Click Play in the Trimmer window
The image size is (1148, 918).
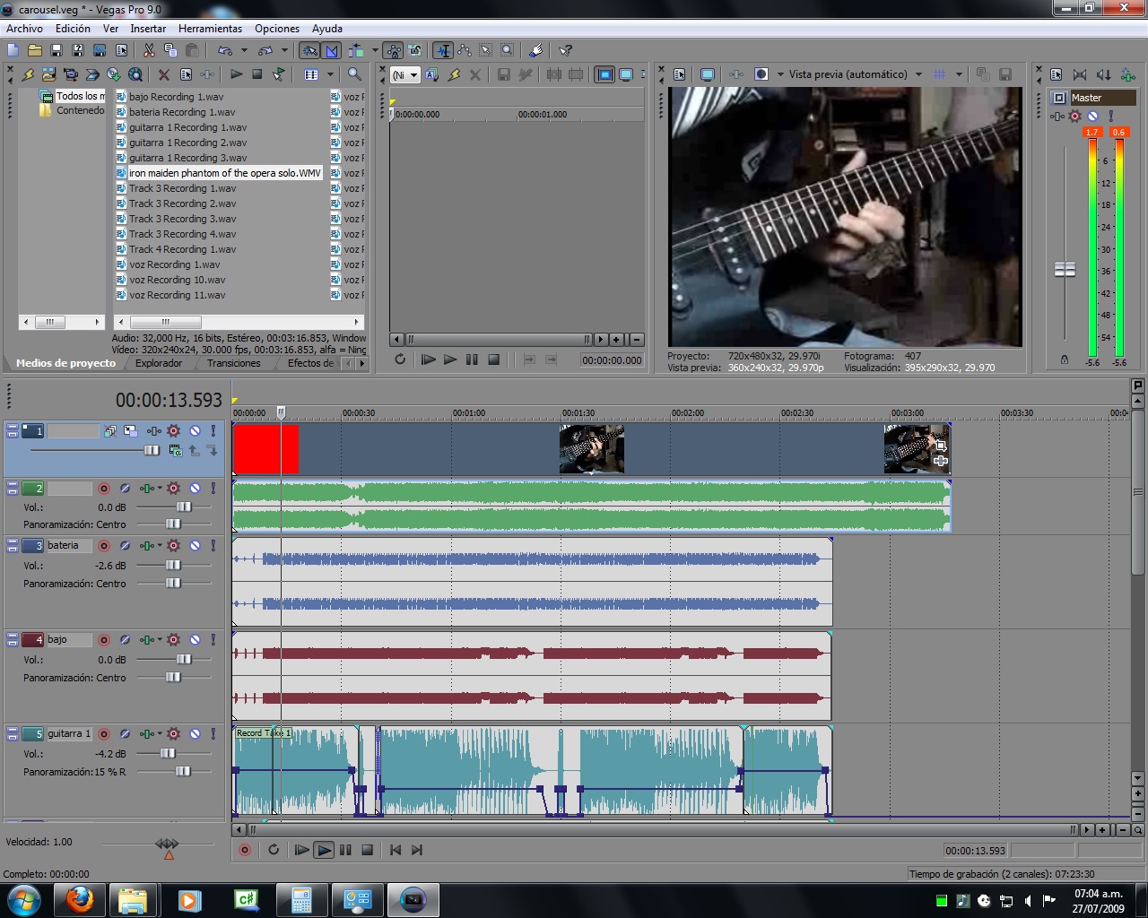[x=450, y=359]
